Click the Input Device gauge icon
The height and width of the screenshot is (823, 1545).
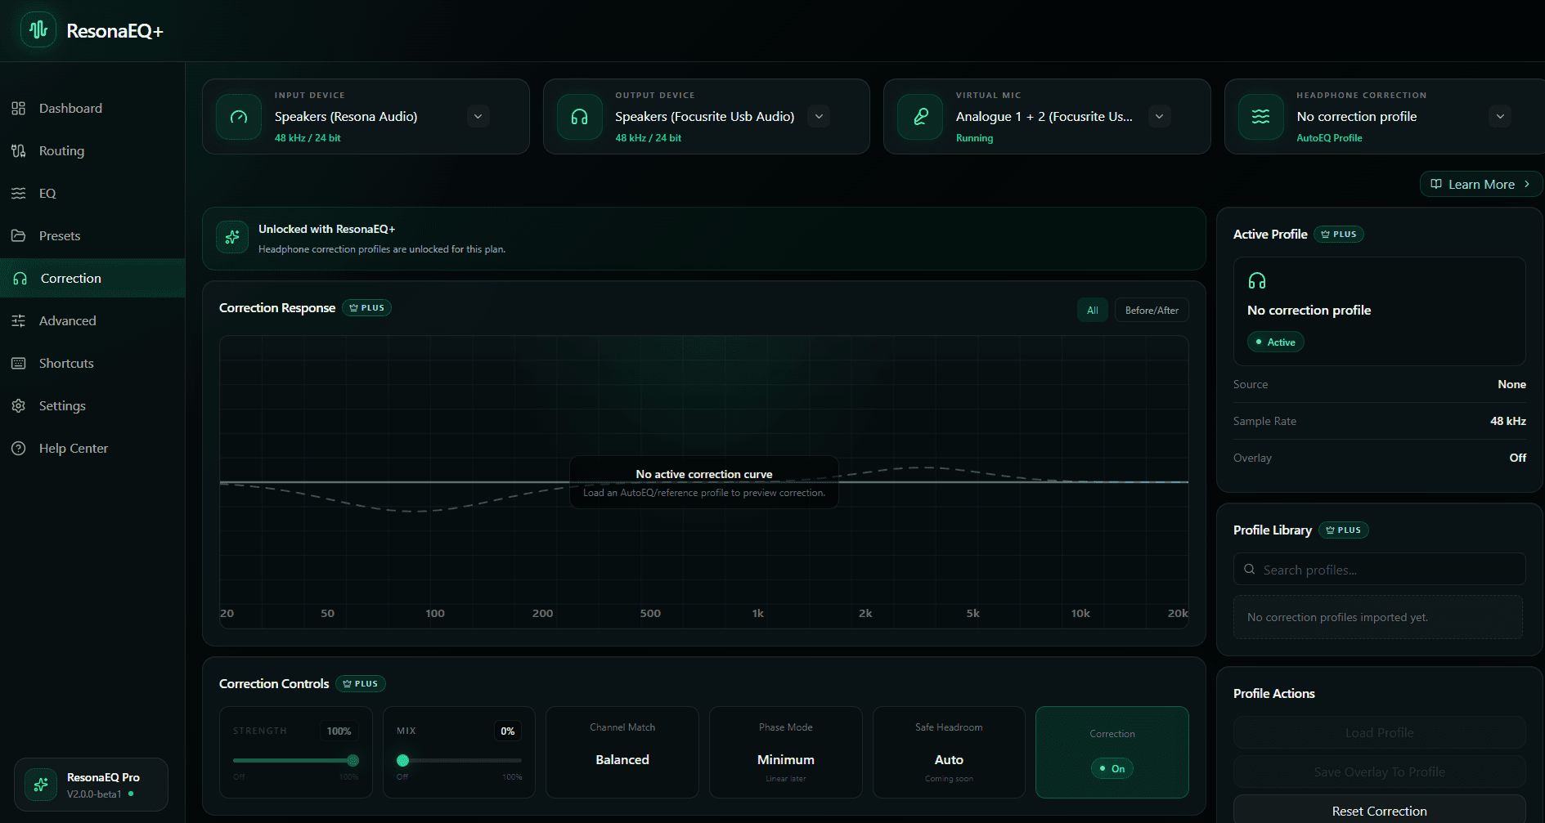[x=239, y=117]
